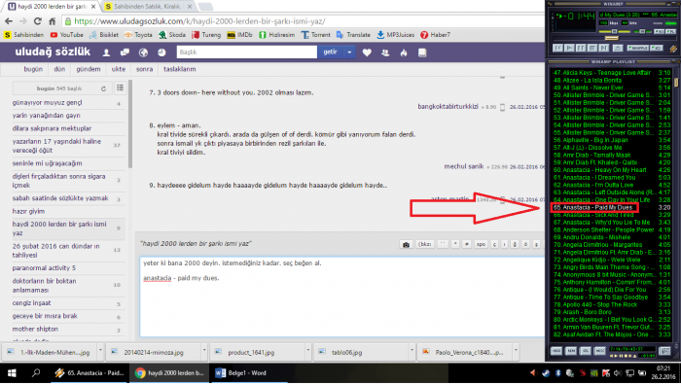Image resolution: width=681 pixels, height=385 pixels.
Task: Open Sahibinden browser tab
Action: click(x=147, y=7)
